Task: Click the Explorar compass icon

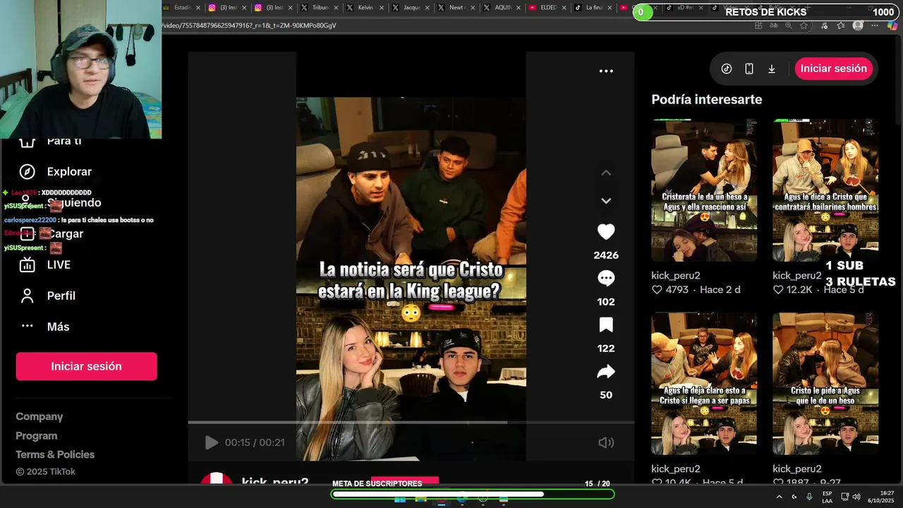Action: point(27,171)
